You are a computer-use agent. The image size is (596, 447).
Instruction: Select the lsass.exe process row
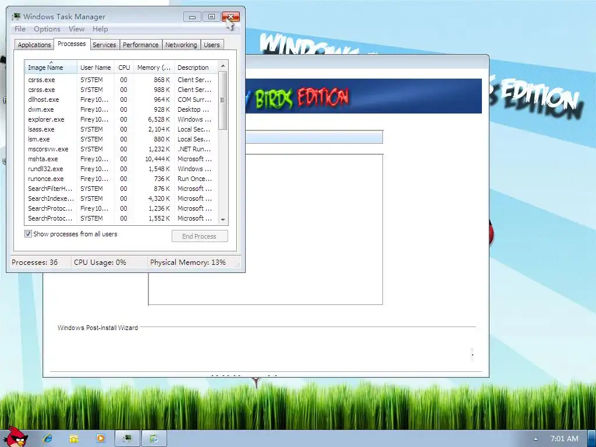[121, 129]
